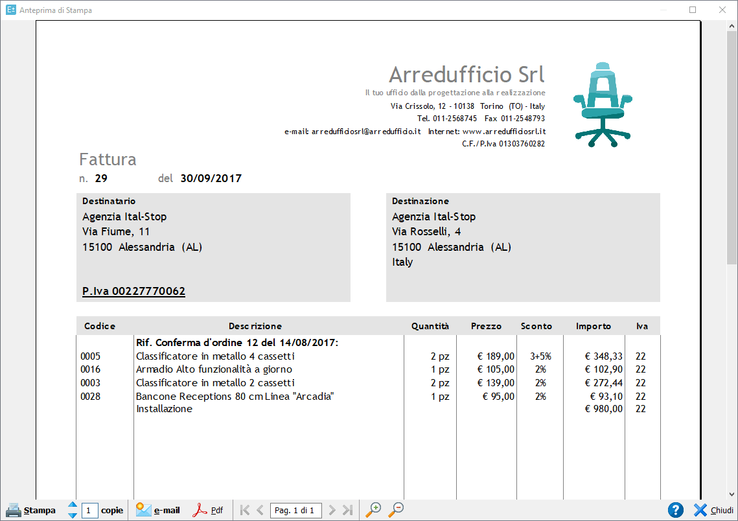The height and width of the screenshot is (521, 738).
Task: Click the 'Importo' column header
Action: click(x=594, y=326)
